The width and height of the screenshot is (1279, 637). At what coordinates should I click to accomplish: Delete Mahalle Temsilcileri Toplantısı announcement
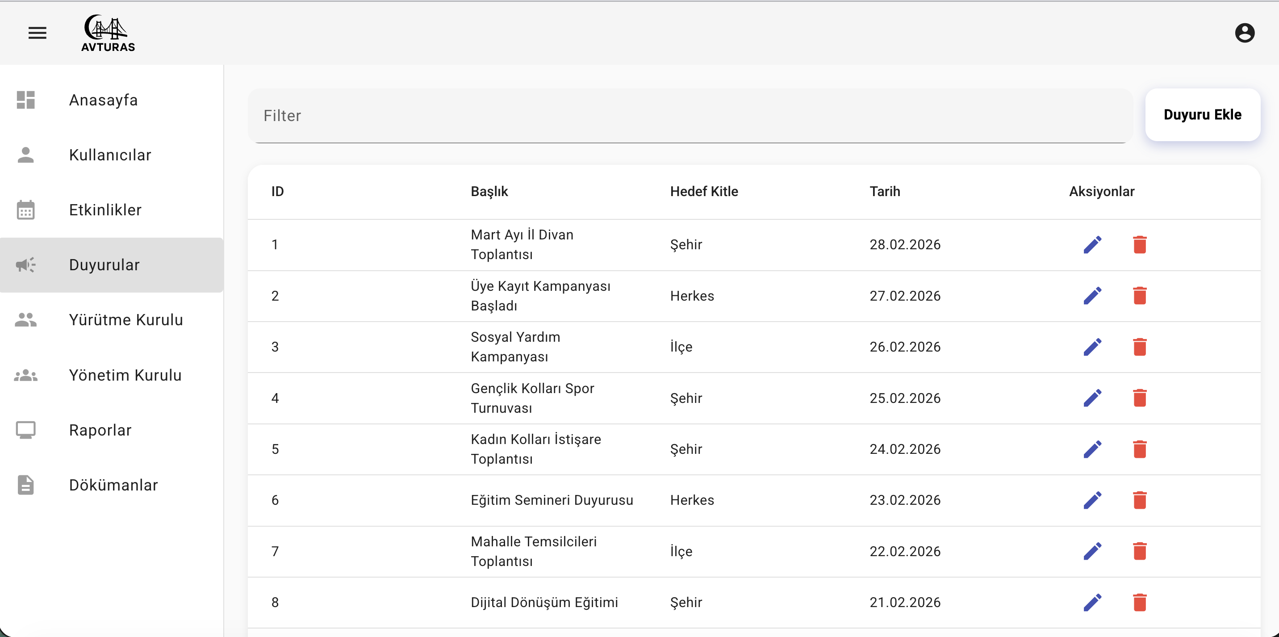coord(1140,551)
